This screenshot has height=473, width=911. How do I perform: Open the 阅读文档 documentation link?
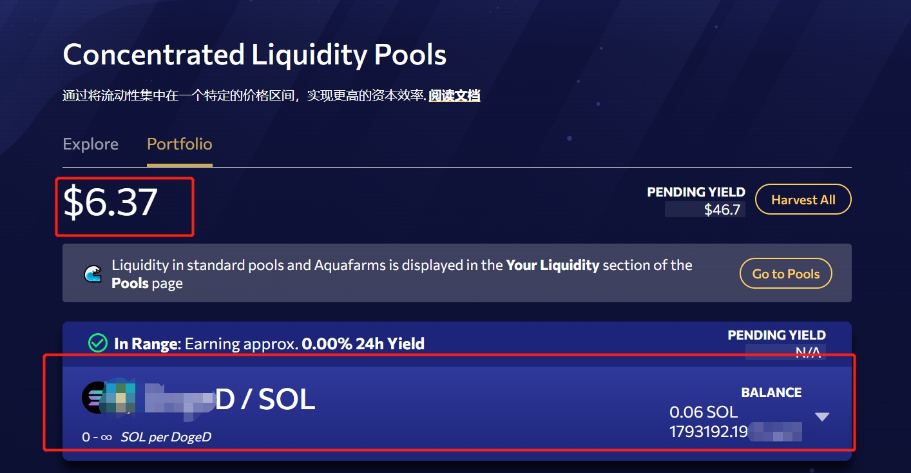[454, 96]
